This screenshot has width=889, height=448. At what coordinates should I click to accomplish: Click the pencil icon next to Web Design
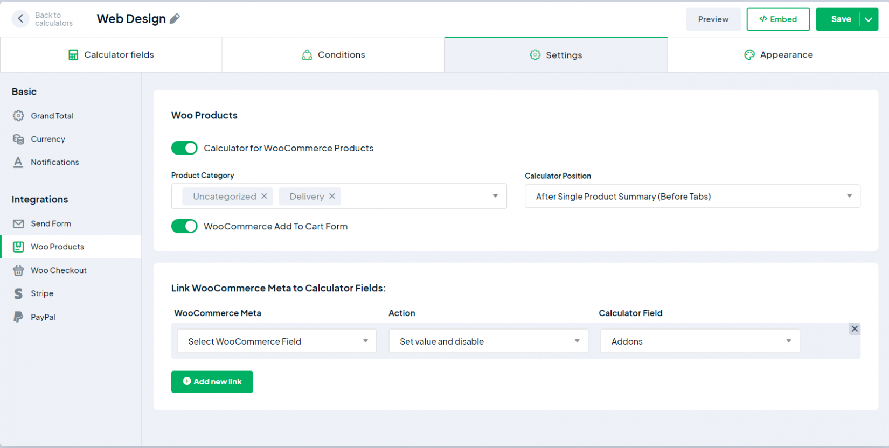pyautogui.click(x=175, y=19)
